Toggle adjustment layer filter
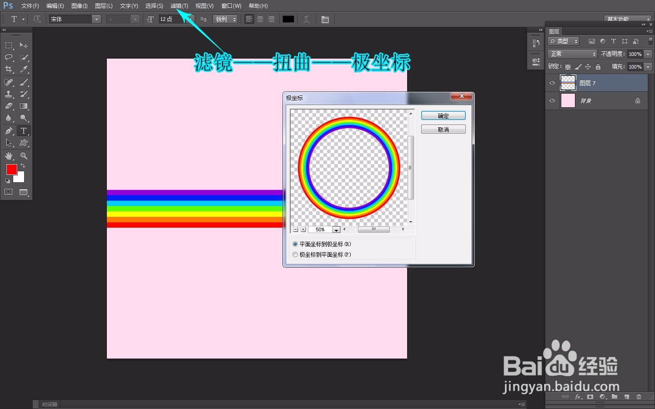The height and width of the screenshot is (409, 655). point(603,41)
